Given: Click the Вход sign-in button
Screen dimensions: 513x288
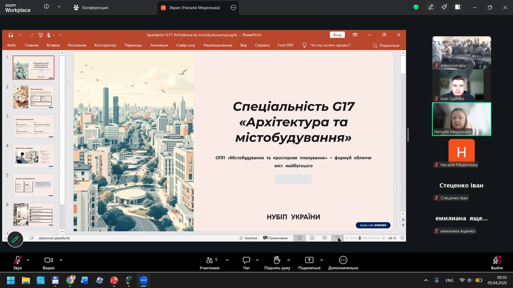Looking at the screenshot, I should [337, 35].
